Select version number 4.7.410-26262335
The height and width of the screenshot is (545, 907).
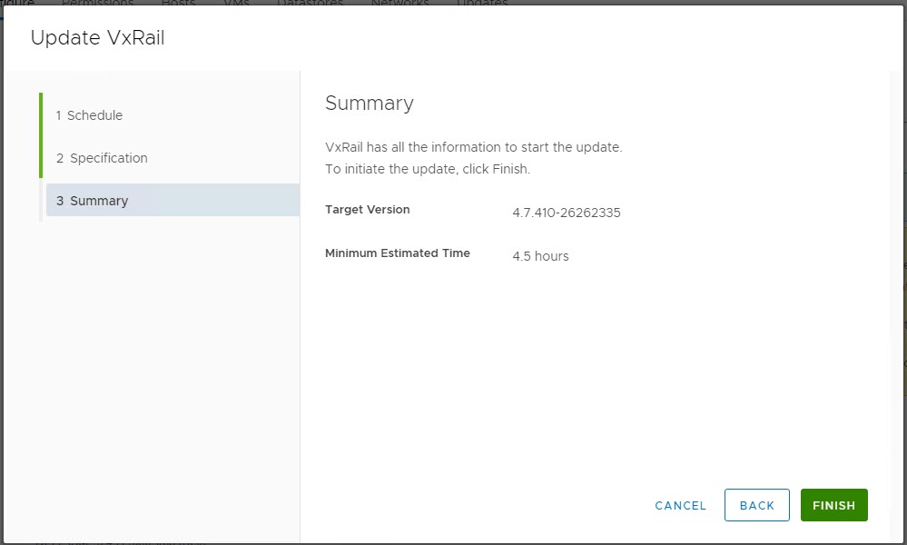(567, 213)
